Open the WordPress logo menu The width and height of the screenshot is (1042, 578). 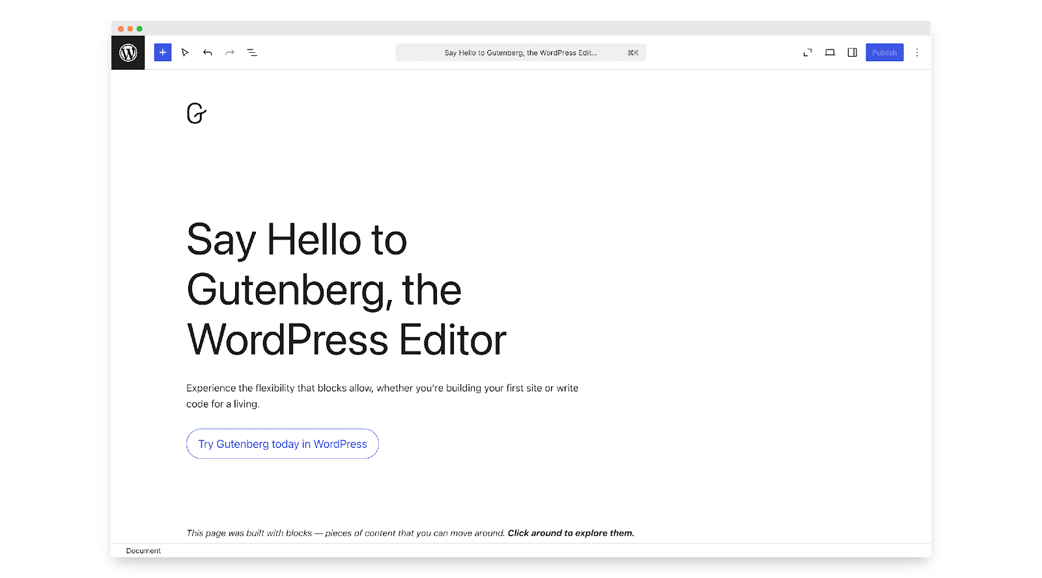point(128,53)
